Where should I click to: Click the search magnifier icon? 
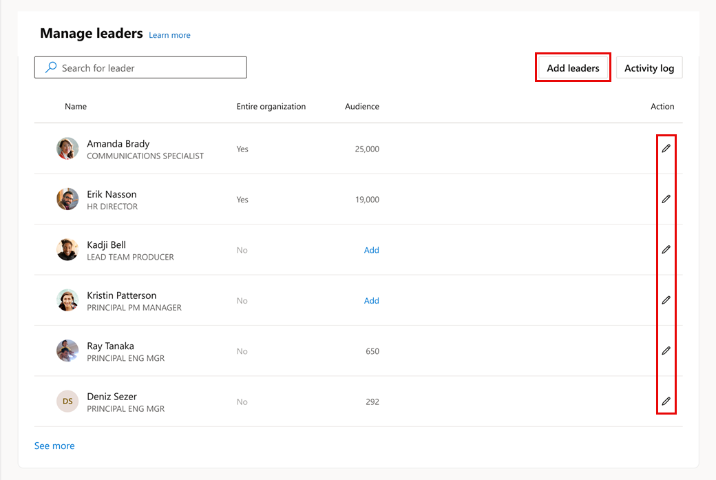click(51, 67)
